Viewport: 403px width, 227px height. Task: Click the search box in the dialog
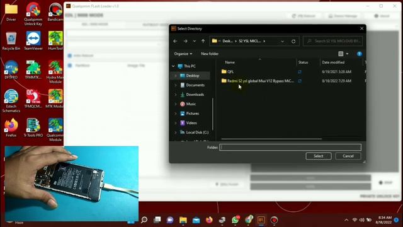click(x=333, y=41)
